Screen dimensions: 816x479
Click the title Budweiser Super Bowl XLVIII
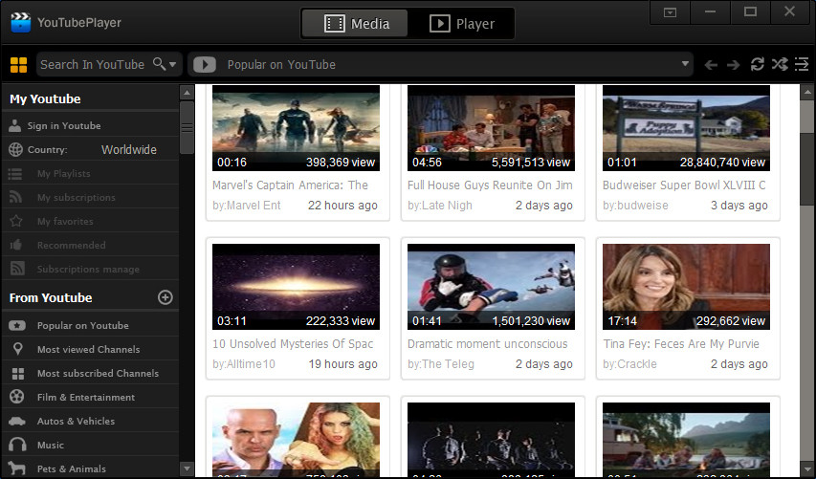[x=684, y=185]
